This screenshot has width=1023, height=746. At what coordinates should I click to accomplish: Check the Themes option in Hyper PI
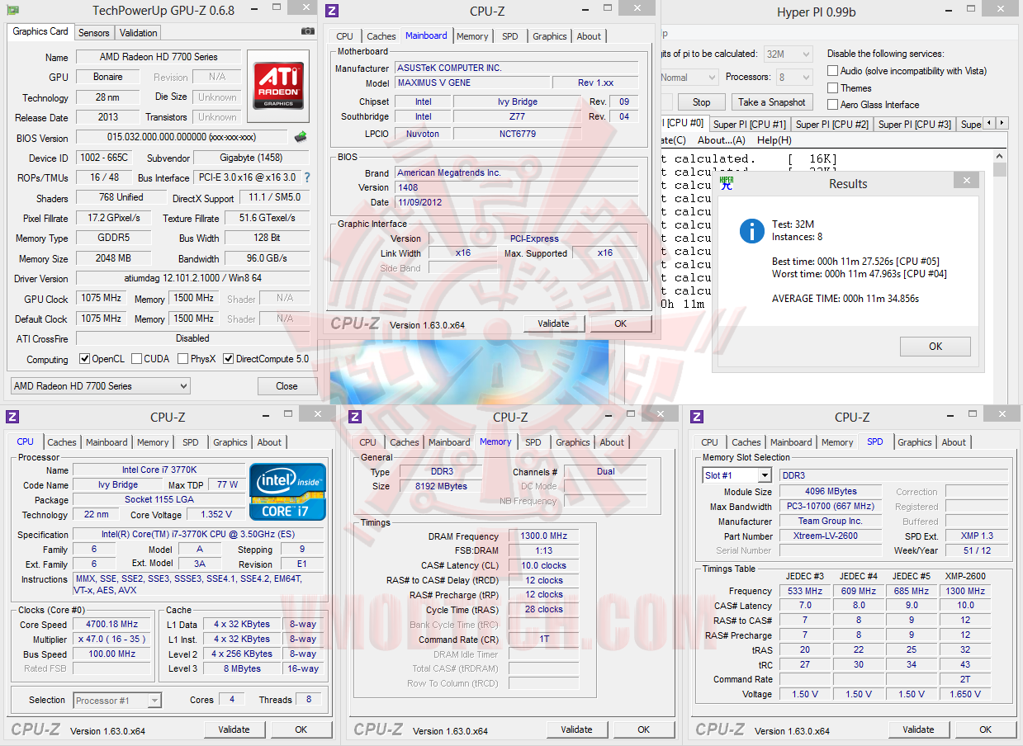[x=832, y=87]
